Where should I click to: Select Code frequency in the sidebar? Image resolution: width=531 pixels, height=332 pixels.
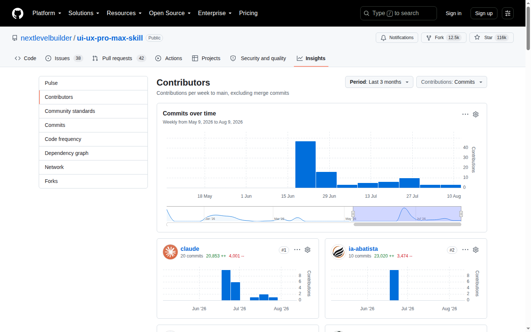tap(93, 139)
